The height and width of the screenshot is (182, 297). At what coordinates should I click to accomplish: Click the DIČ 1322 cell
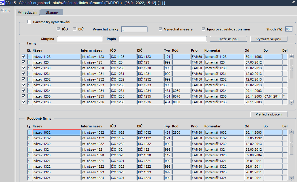tap(150, 166)
